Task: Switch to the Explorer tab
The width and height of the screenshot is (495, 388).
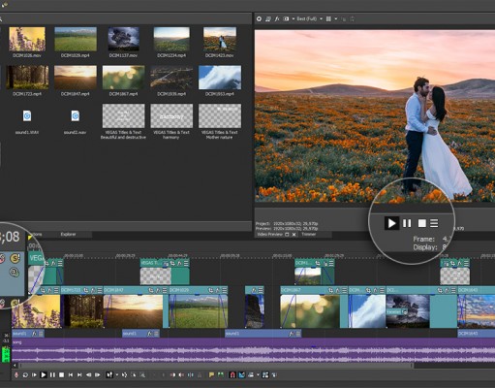Action: pos(68,234)
